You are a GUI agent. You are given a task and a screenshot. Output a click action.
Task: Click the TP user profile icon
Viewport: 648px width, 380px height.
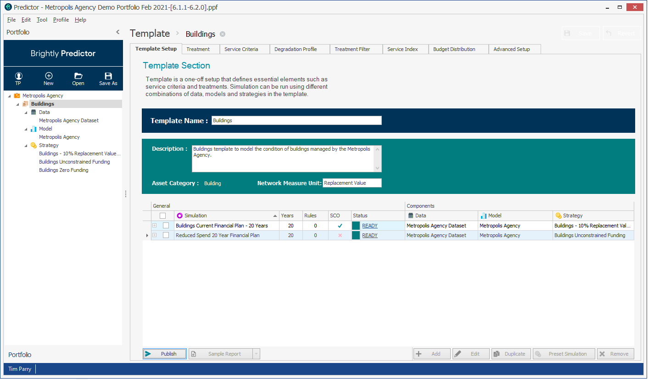click(x=18, y=76)
